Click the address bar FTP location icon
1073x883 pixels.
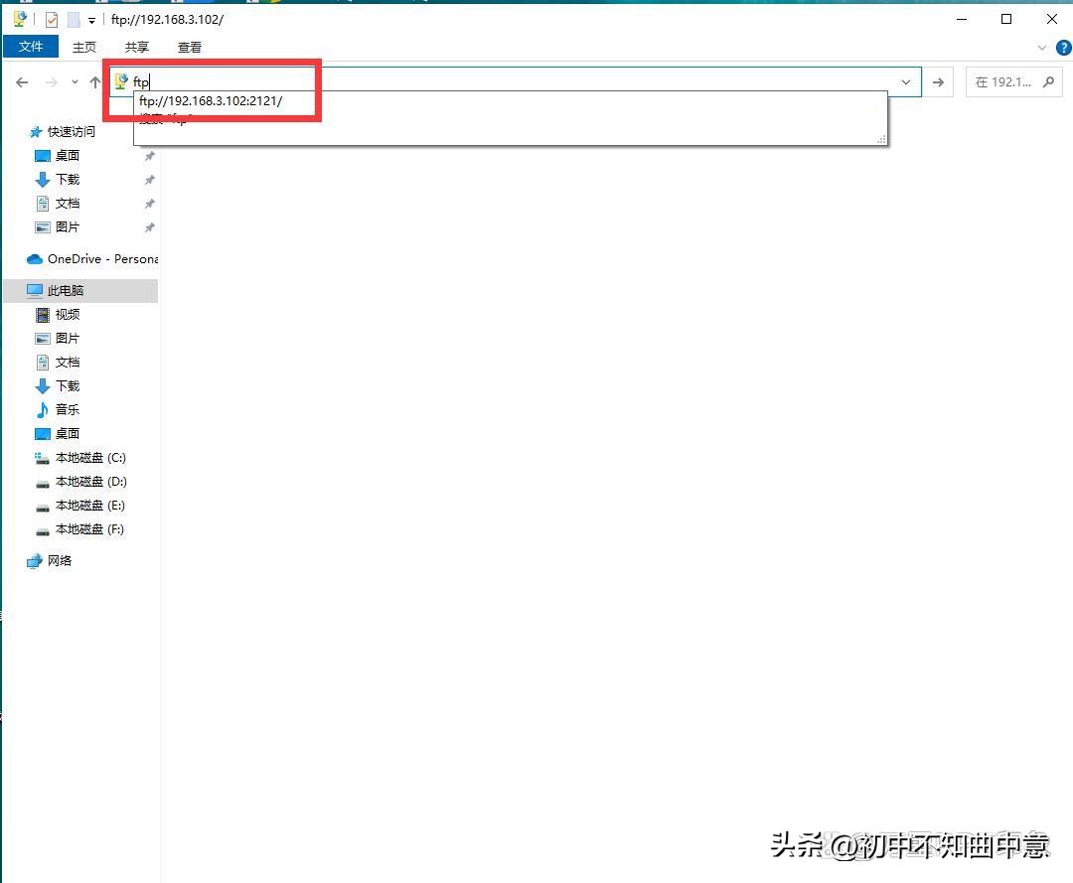coord(121,81)
